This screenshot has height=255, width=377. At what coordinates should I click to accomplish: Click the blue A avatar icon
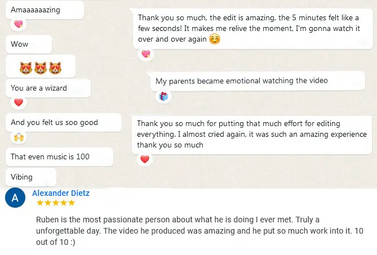pos(15,198)
